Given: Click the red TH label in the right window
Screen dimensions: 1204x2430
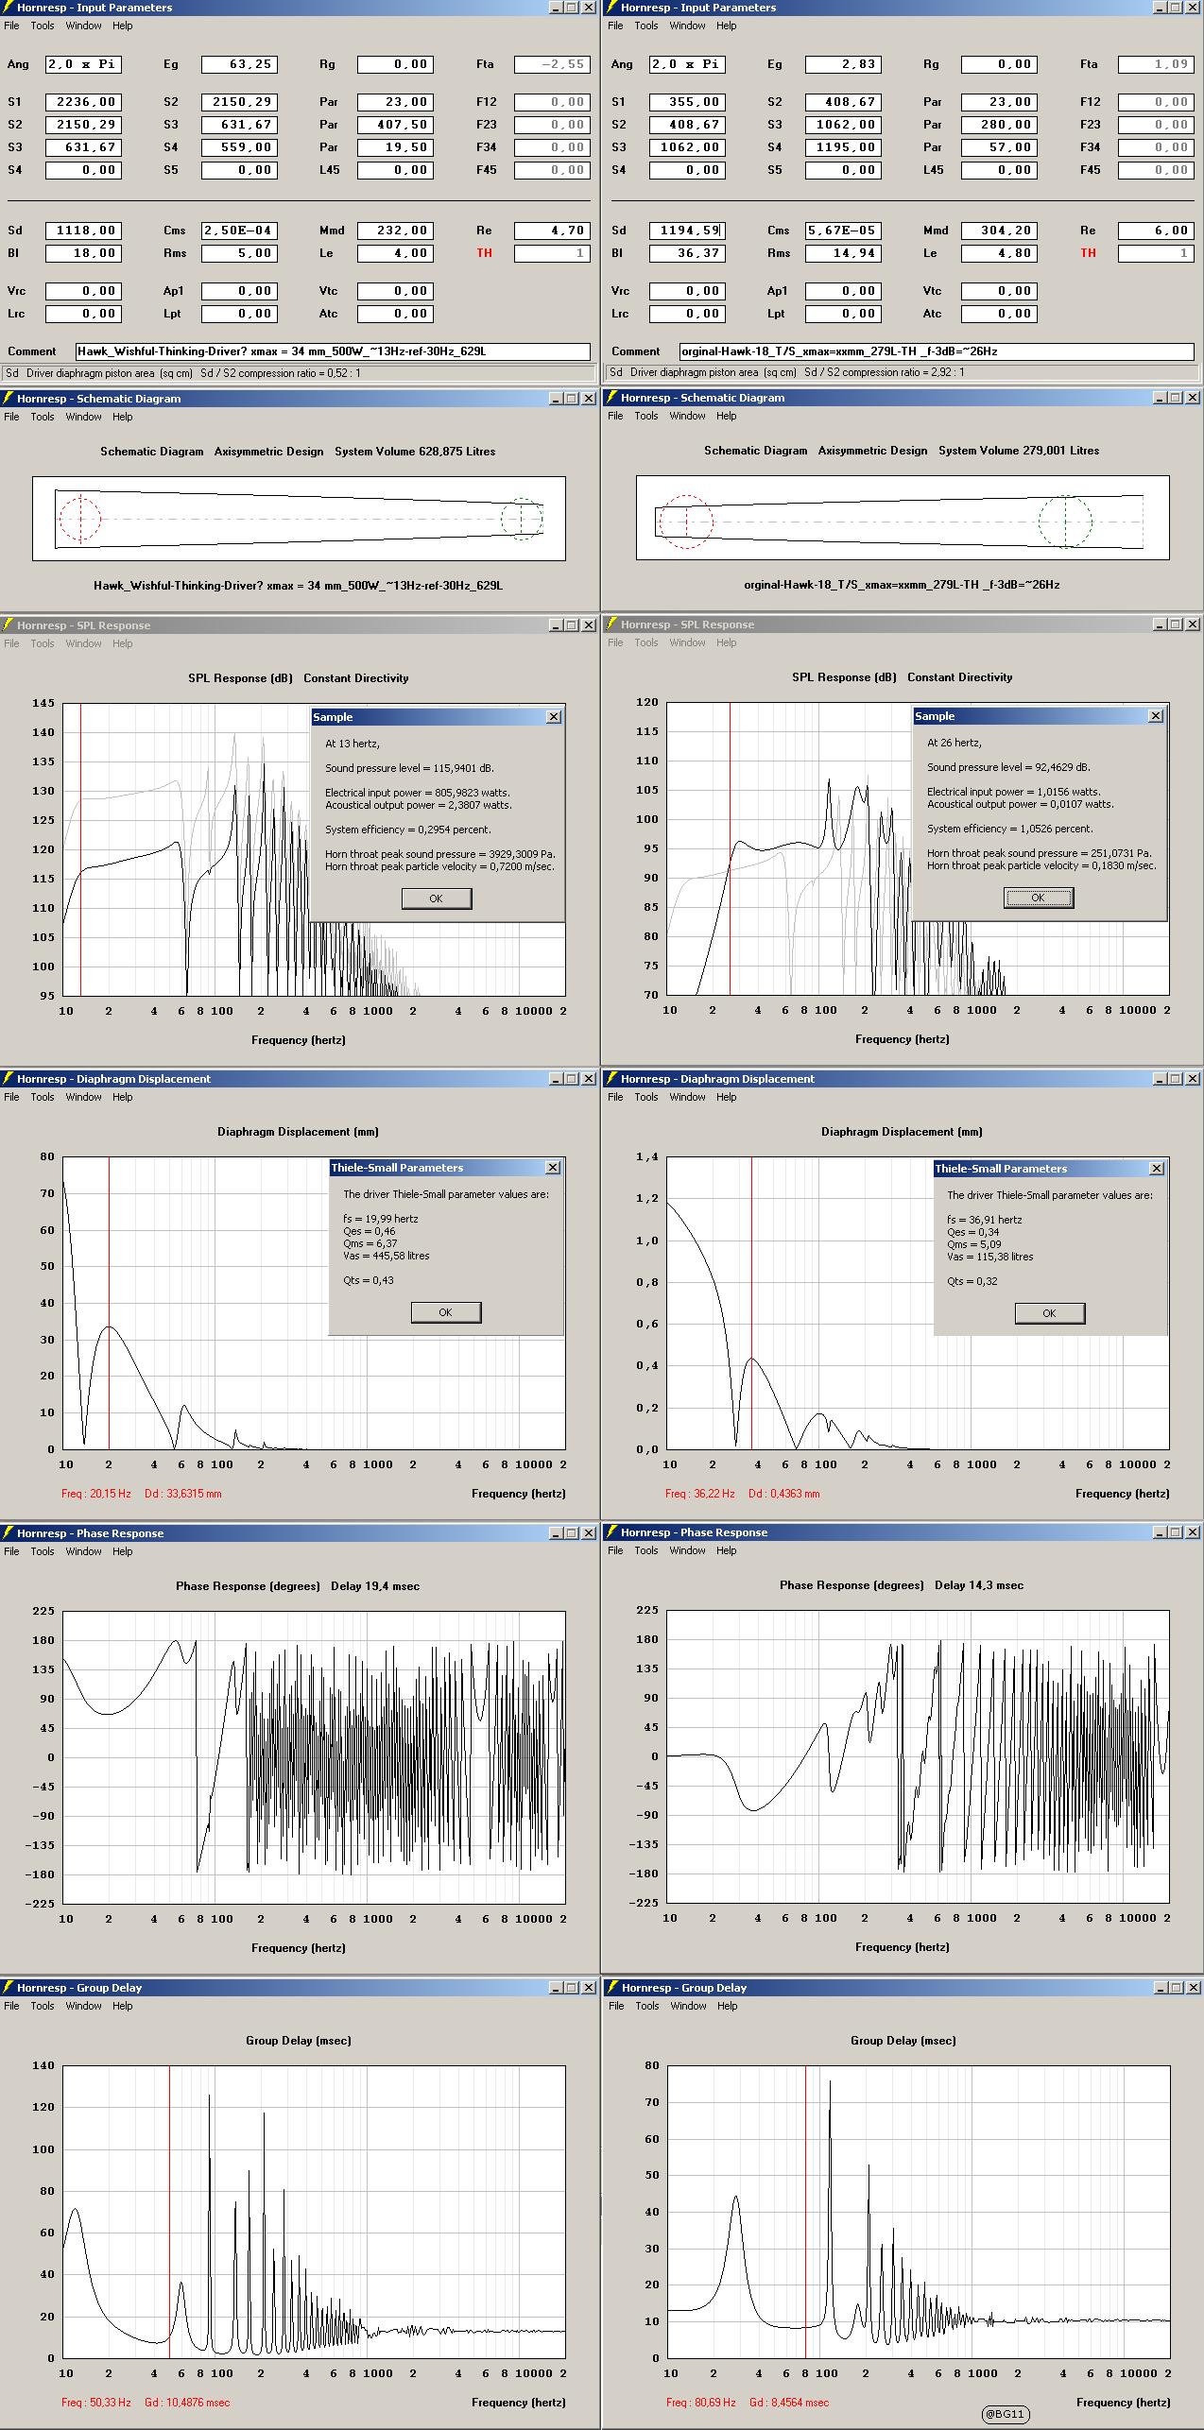Looking at the screenshot, I should (x=1089, y=253).
